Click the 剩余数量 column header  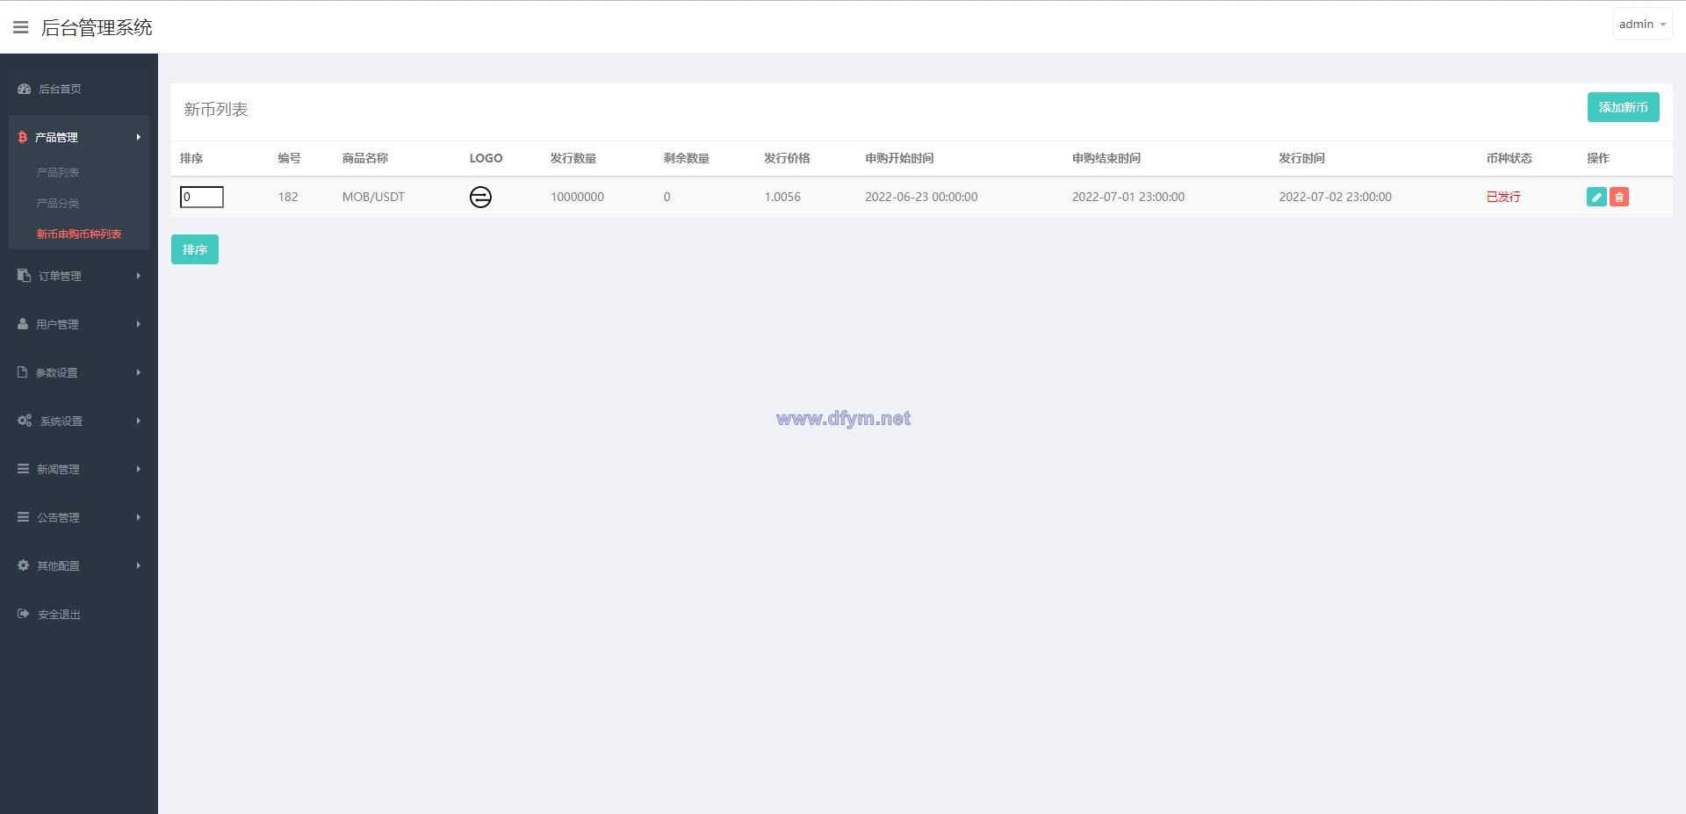(687, 158)
